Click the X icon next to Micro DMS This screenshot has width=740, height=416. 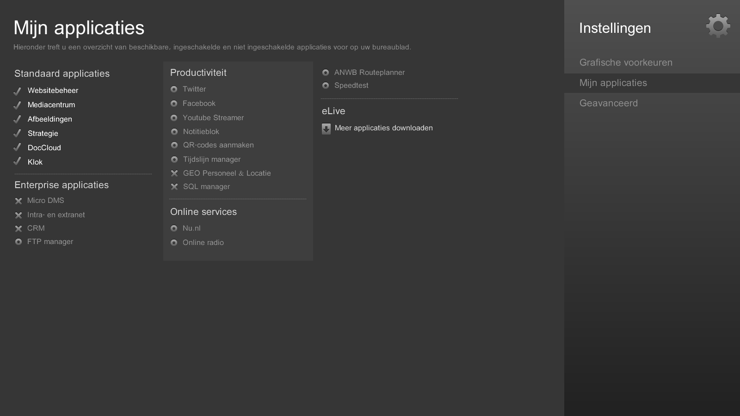[x=18, y=201]
